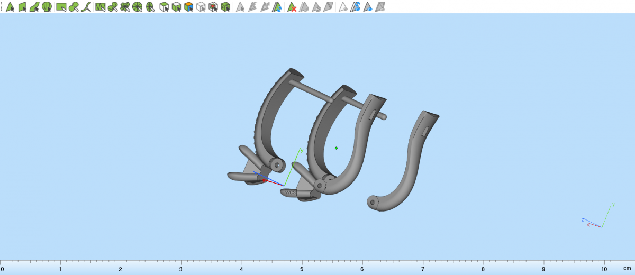Choose the cube with red interior icon

point(213,7)
